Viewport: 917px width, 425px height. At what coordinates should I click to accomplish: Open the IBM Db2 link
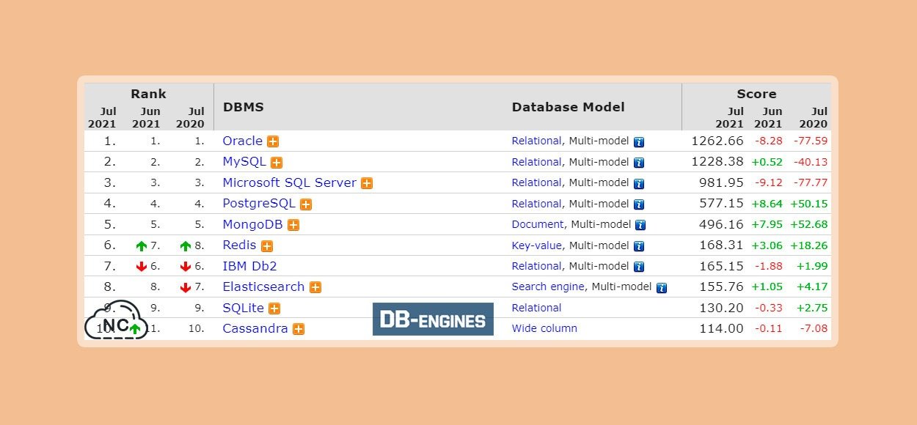coord(249,266)
